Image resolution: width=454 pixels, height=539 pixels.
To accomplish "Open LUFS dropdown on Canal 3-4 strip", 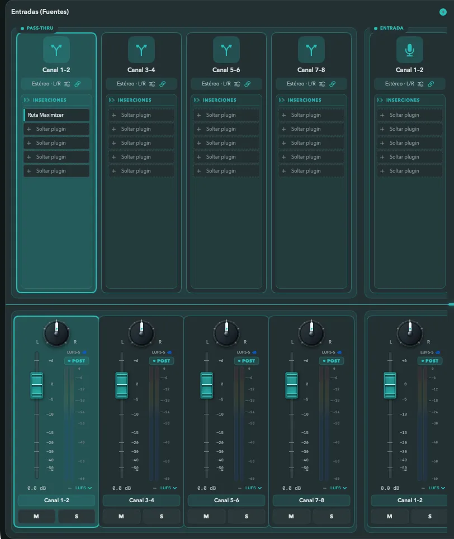I will [169, 488].
